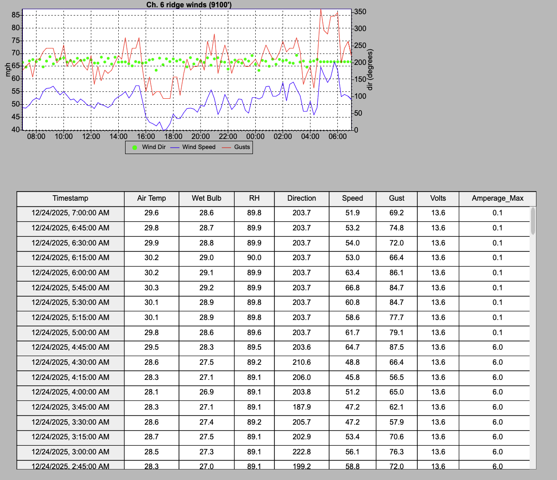Click the Direction column header

(x=301, y=198)
